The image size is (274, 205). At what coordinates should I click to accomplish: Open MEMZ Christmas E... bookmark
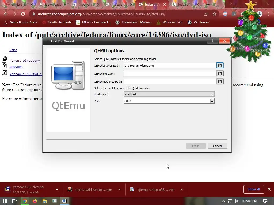93,22
